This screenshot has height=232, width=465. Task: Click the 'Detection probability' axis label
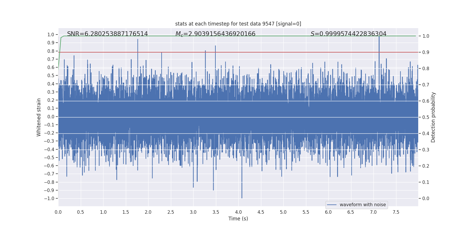(x=433, y=117)
